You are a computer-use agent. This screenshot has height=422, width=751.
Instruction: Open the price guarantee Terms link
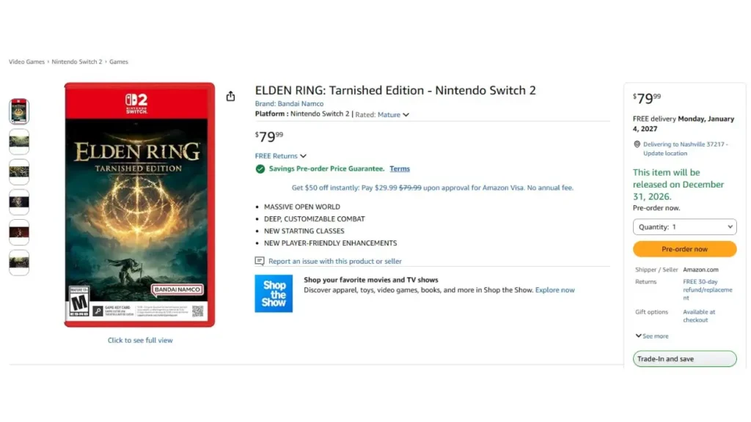(399, 169)
